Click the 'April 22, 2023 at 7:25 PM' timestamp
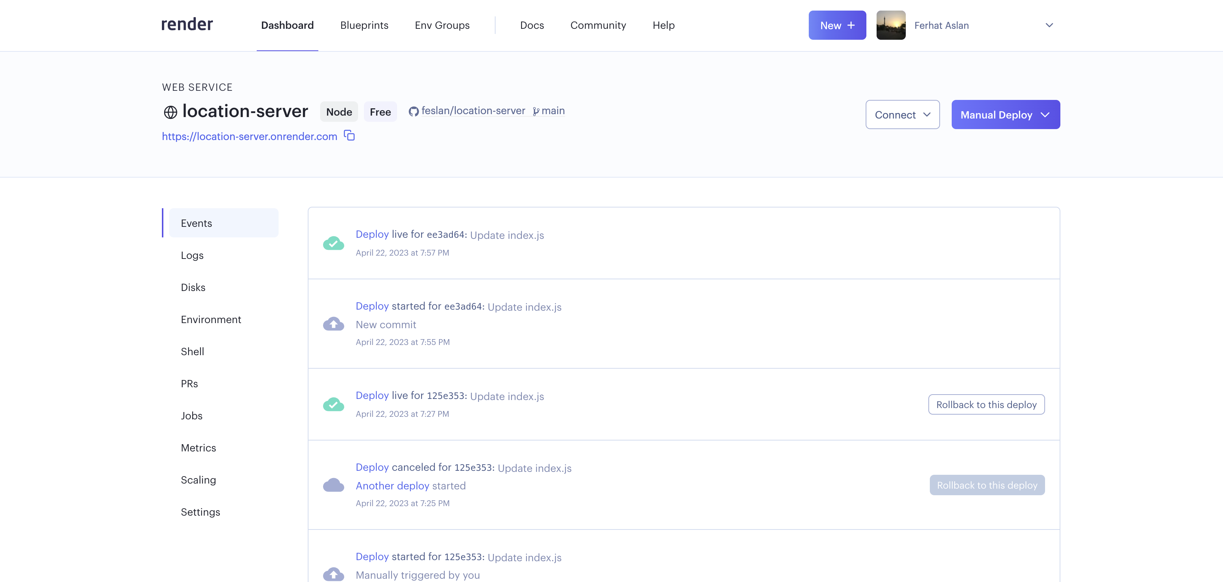Viewport: 1223px width, 582px height. pyautogui.click(x=403, y=503)
